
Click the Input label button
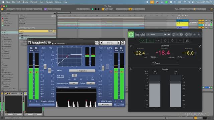point(41,105)
